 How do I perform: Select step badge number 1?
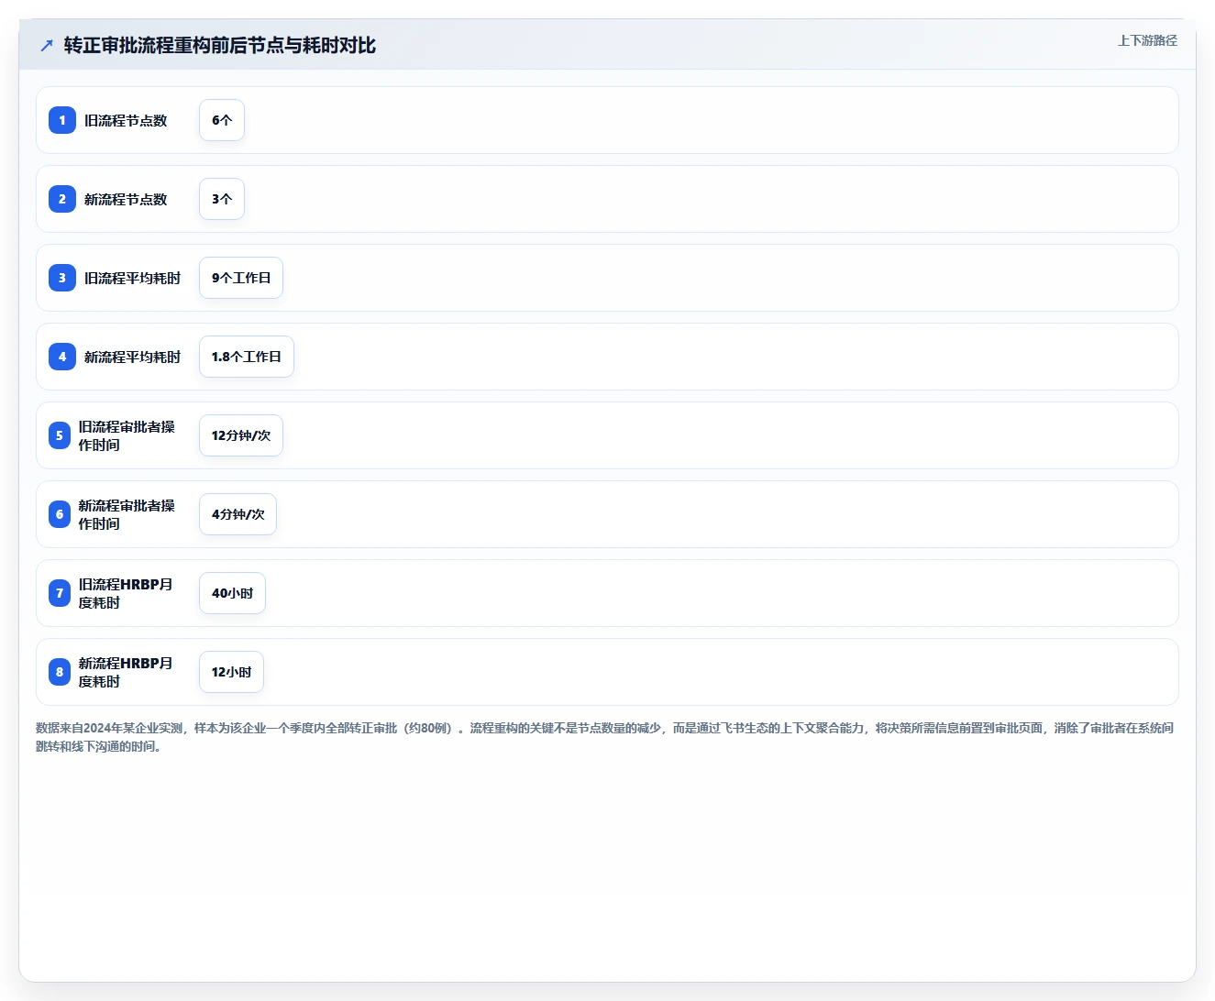pos(62,120)
